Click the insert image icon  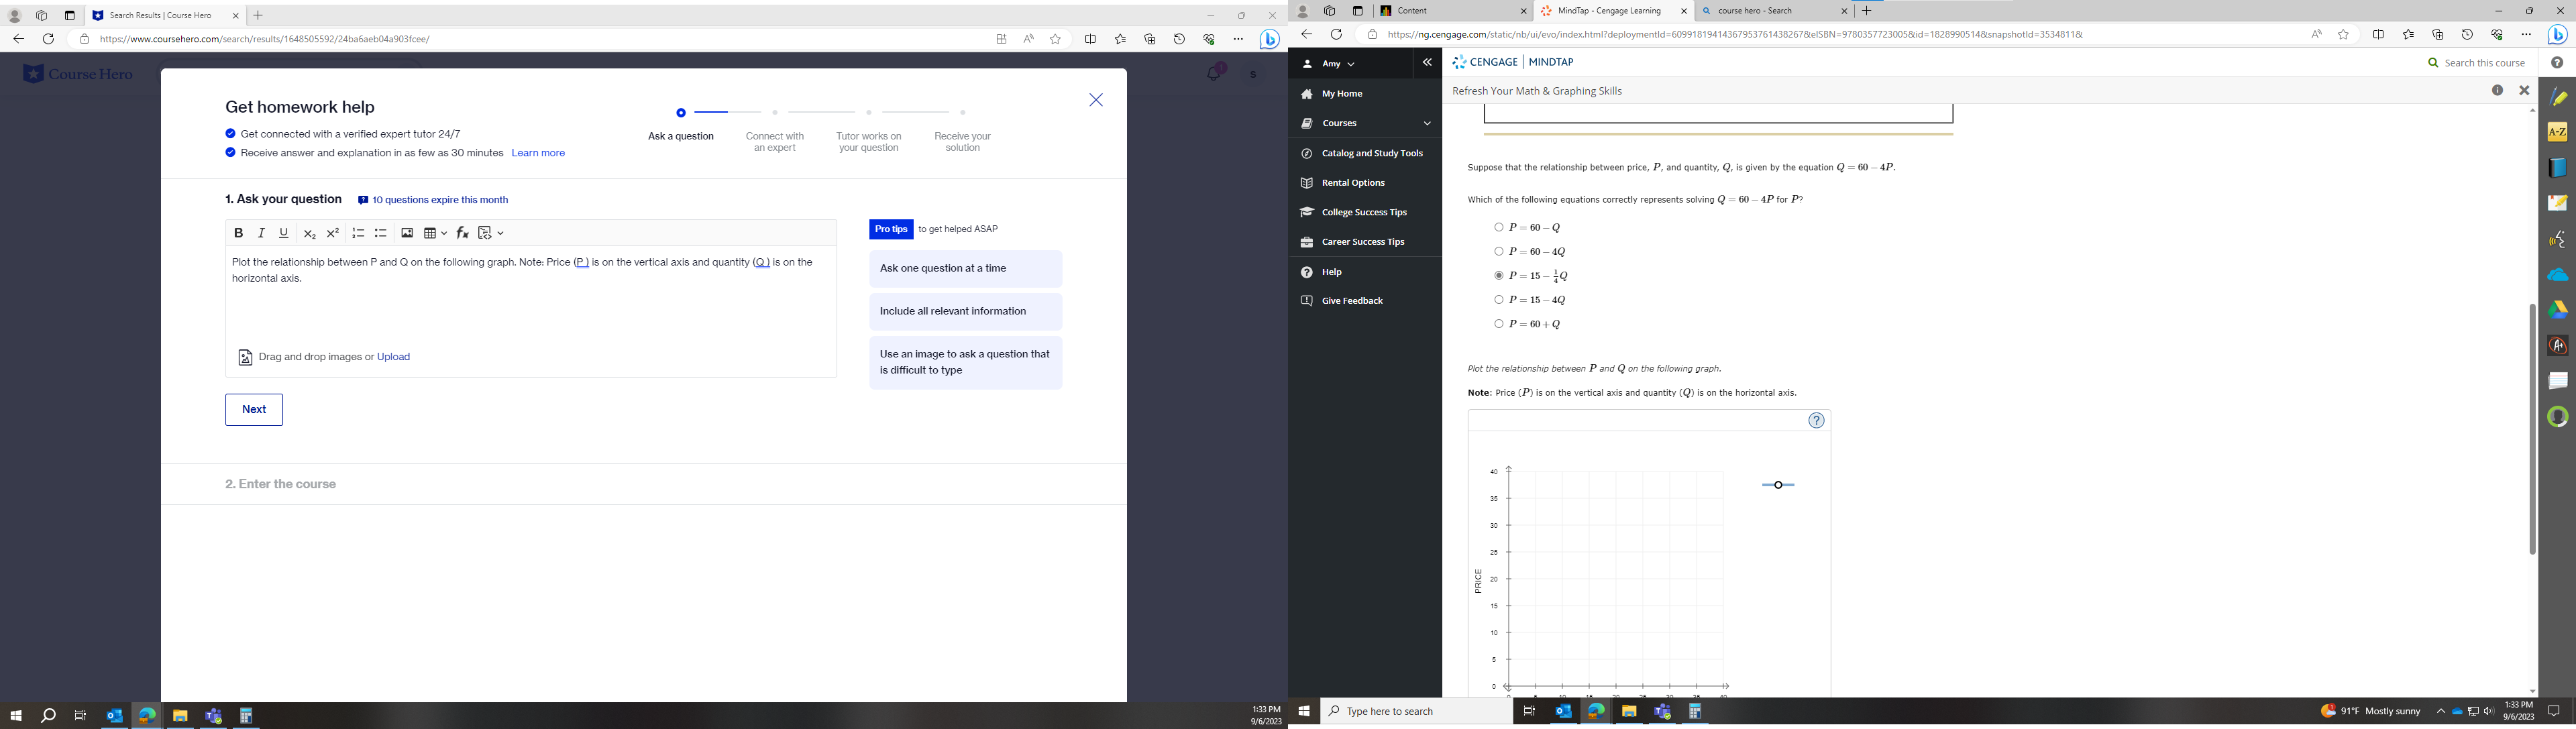coord(407,233)
